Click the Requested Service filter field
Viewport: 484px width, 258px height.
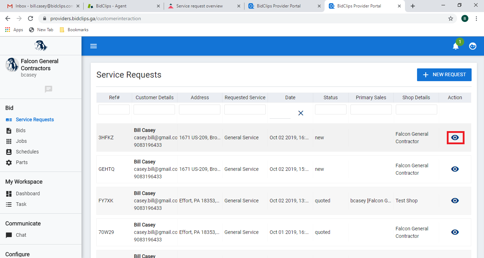[245, 110]
